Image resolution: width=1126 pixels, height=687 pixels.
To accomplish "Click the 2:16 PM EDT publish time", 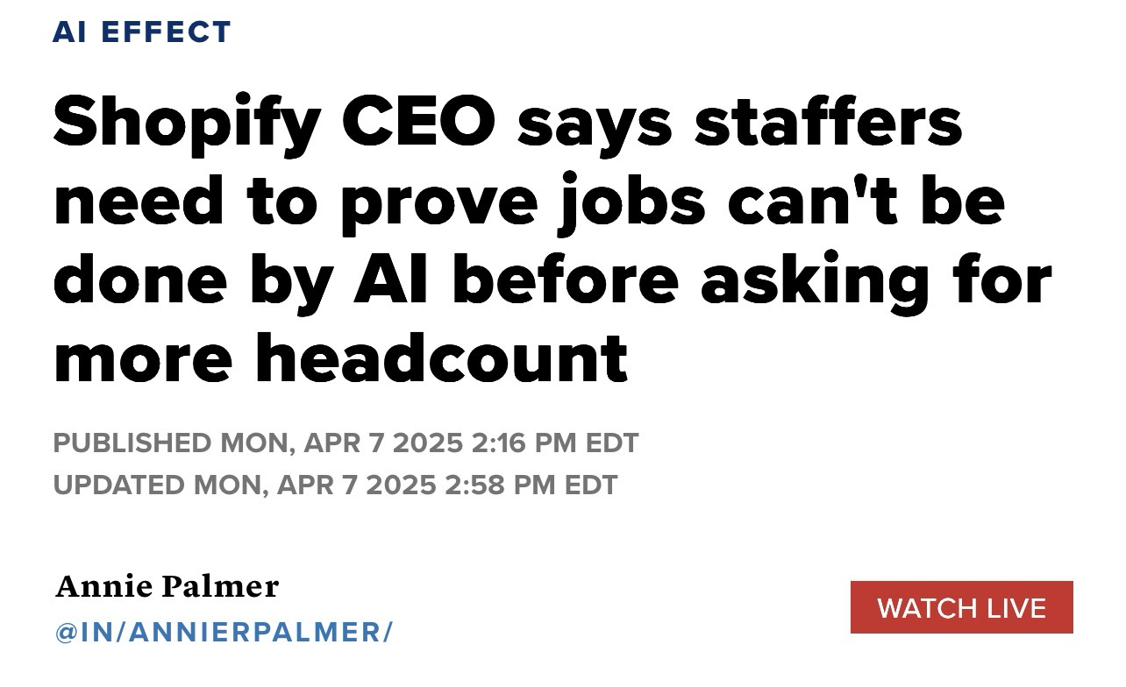I will point(554,443).
